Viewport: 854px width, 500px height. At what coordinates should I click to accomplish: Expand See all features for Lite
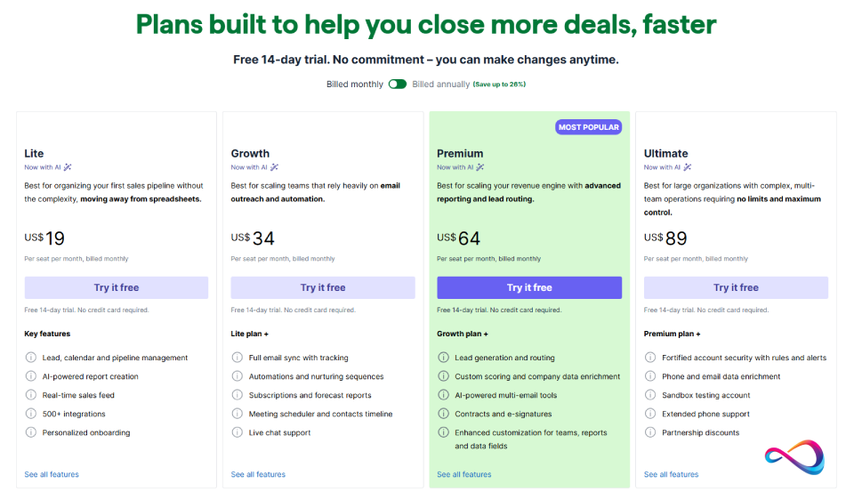[52, 474]
